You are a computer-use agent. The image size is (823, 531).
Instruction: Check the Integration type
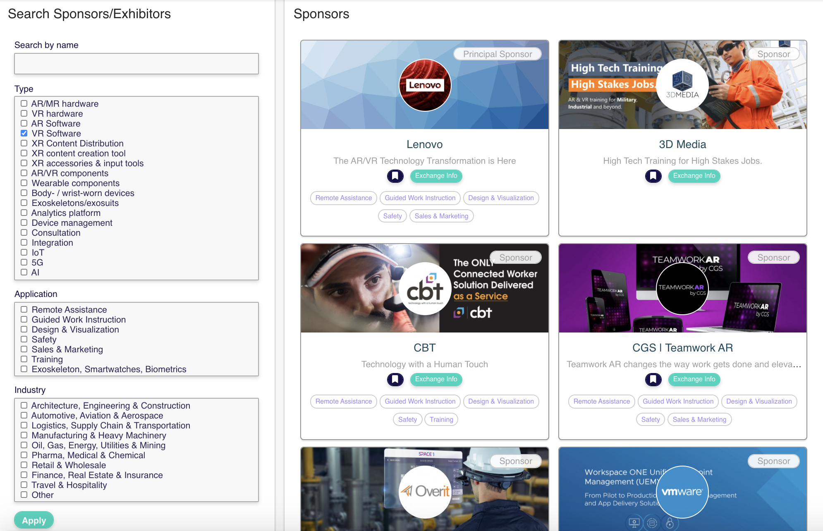24,242
